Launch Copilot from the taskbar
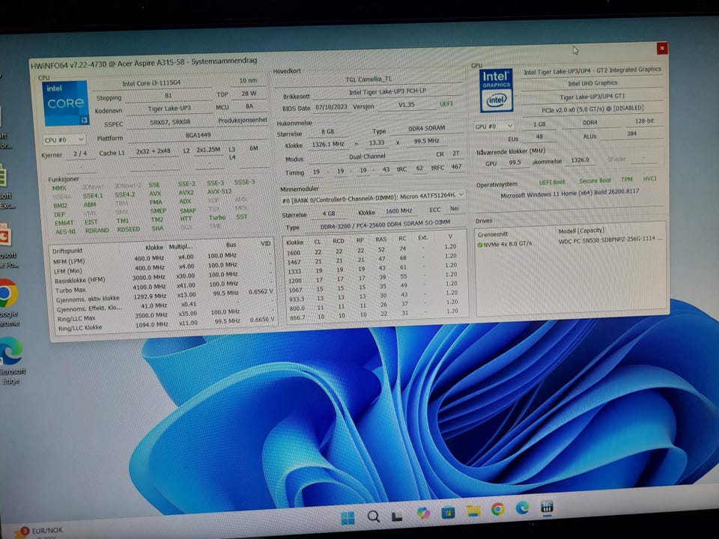 (422, 513)
